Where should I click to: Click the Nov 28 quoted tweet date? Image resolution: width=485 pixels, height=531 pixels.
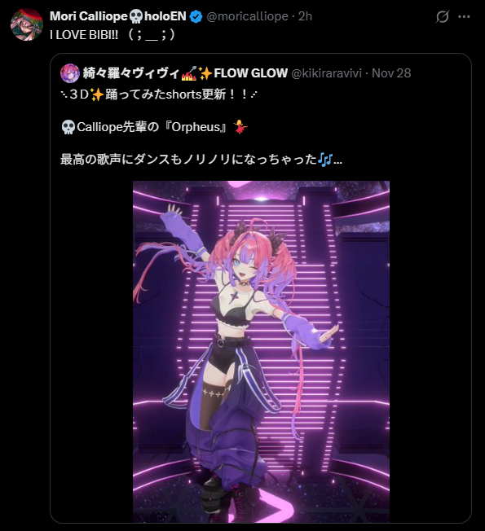[x=391, y=73]
